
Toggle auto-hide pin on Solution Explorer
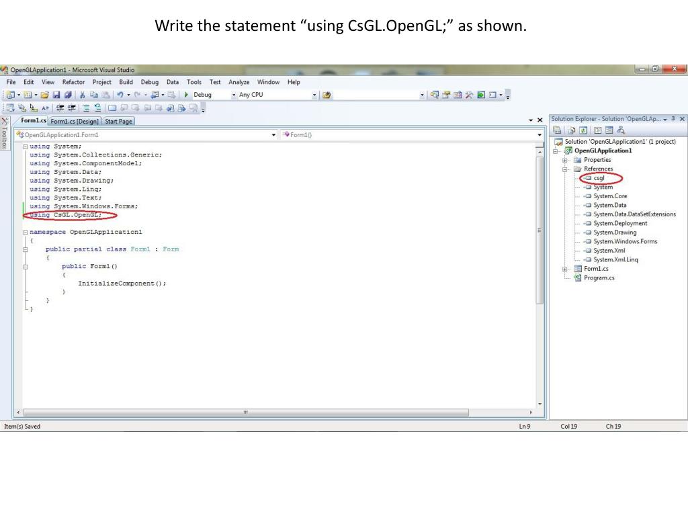point(673,119)
